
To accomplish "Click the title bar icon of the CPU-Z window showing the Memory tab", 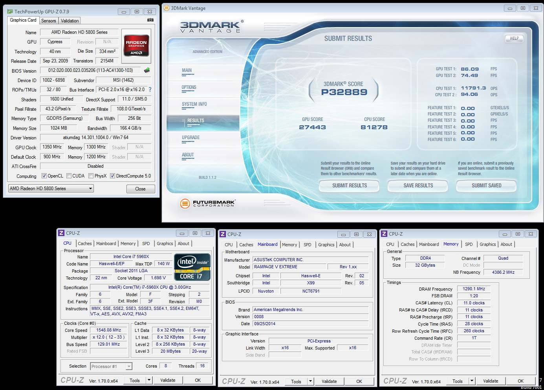I will coord(384,234).
